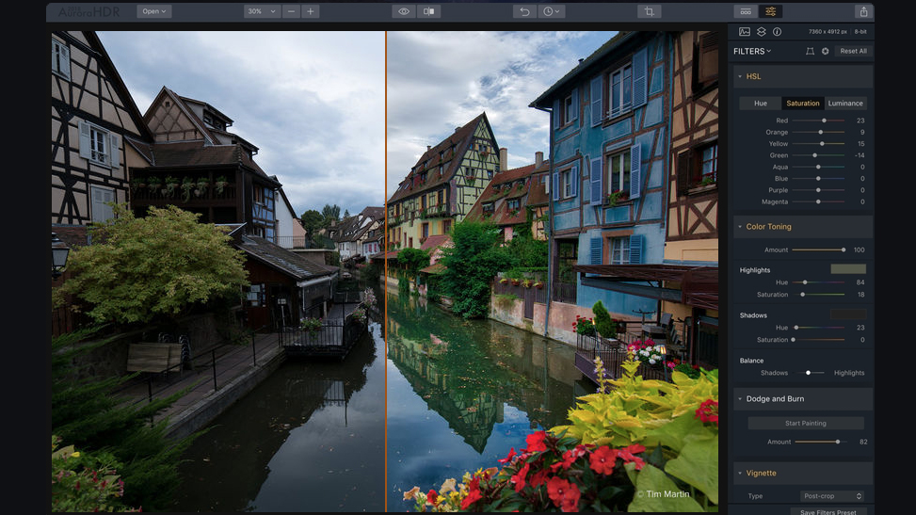The image size is (916, 515).
Task: Toggle the quick preview eye icon
Action: coord(404,11)
